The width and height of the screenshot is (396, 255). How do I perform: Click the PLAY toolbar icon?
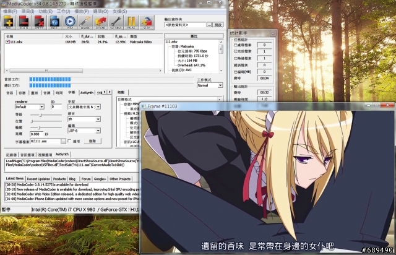pos(70,22)
